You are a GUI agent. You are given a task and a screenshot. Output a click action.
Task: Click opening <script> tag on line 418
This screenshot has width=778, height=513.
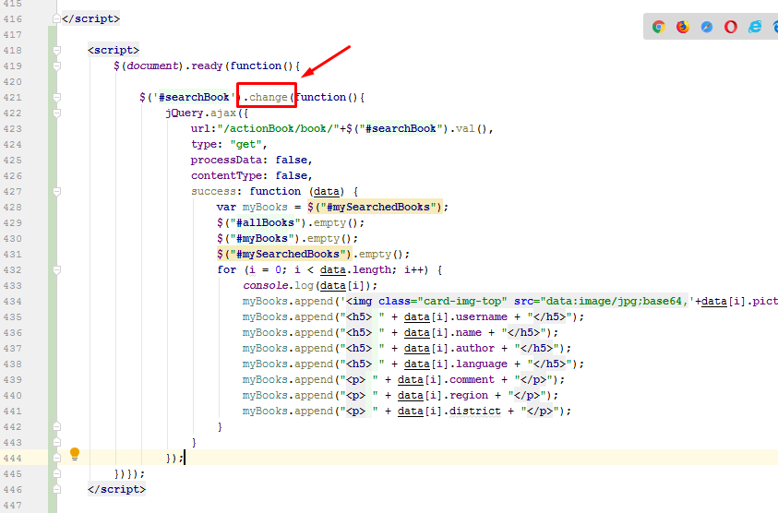click(114, 50)
